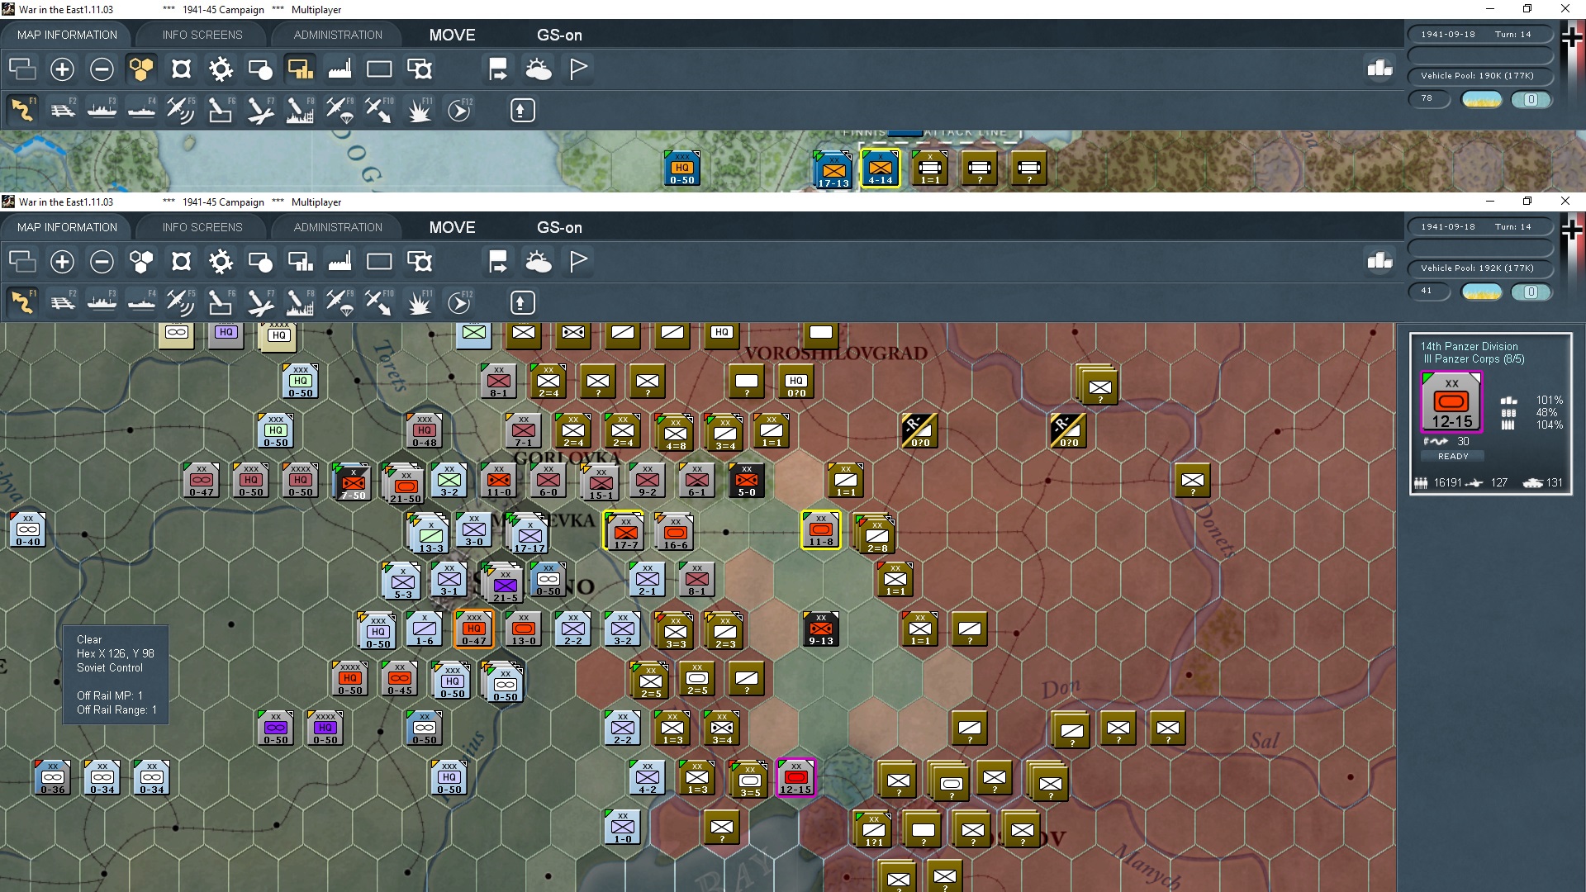Click the F12 mode icon in lower window

click(x=459, y=303)
